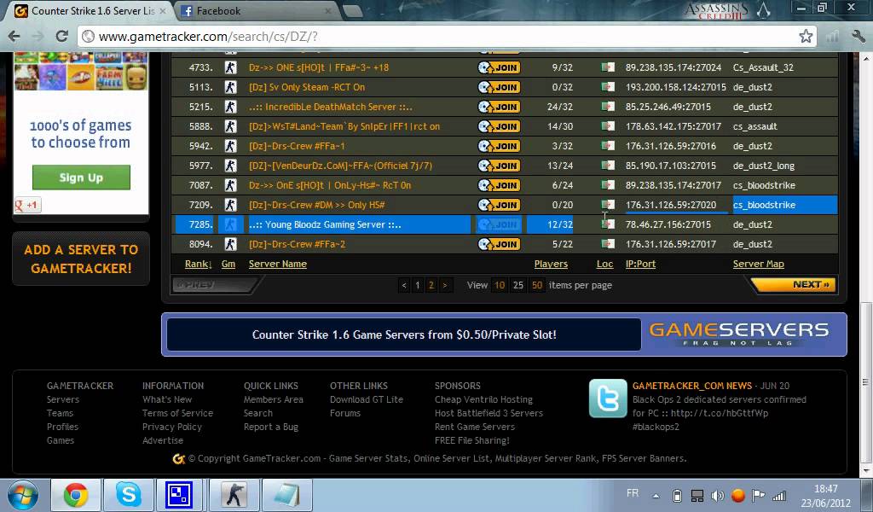
Task: Click the game icon in row 8094
Action: 230,244
